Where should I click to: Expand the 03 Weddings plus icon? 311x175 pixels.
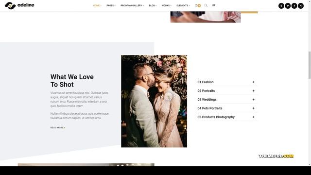(253, 99)
